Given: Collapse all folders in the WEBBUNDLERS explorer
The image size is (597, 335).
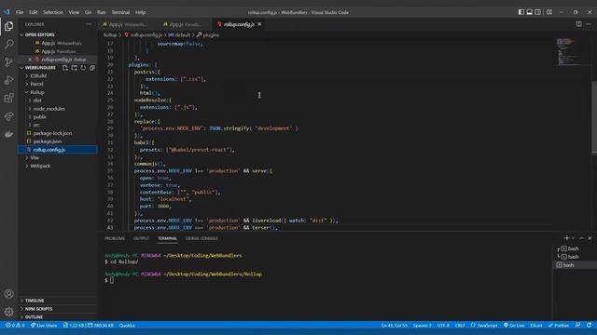Looking at the screenshot, I should point(92,68).
